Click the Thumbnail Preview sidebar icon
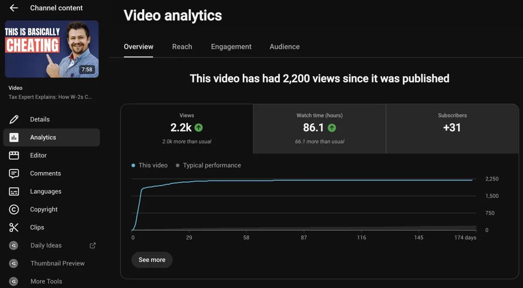The height and width of the screenshot is (288, 523). pyautogui.click(x=14, y=263)
